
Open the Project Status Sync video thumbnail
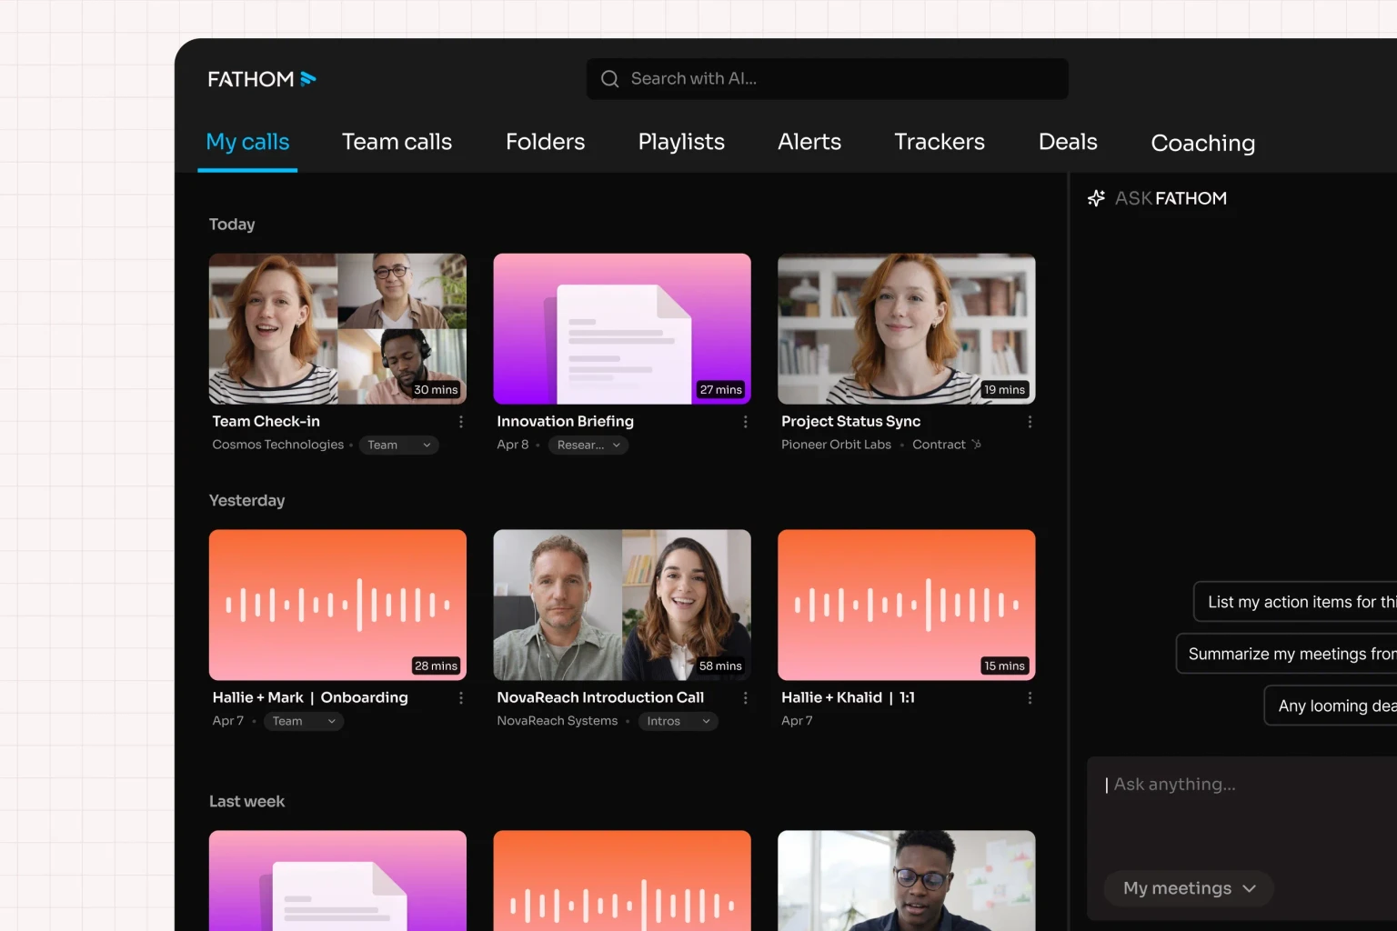pos(907,328)
